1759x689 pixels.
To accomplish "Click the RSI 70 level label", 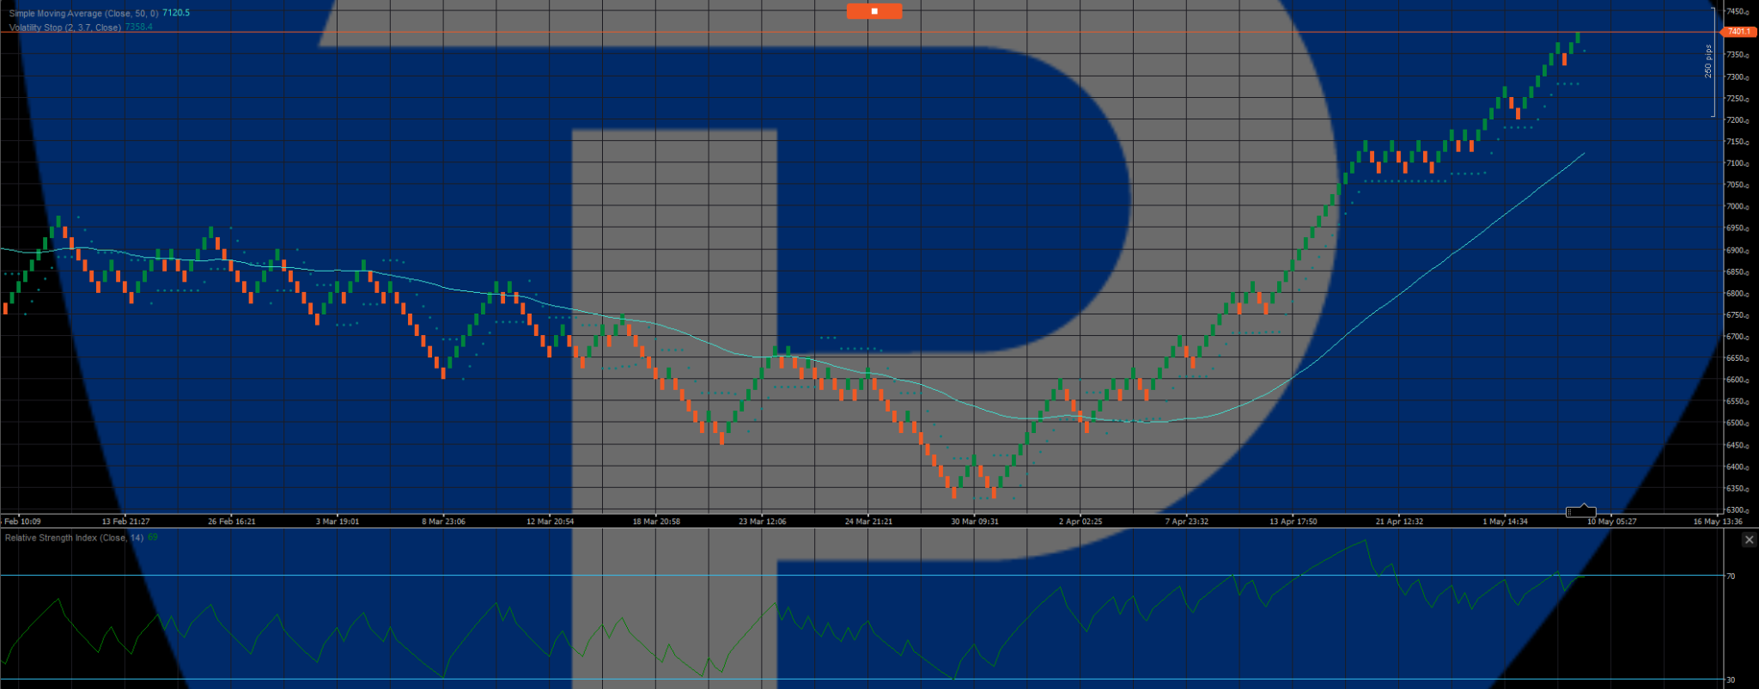I will [x=1731, y=576].
